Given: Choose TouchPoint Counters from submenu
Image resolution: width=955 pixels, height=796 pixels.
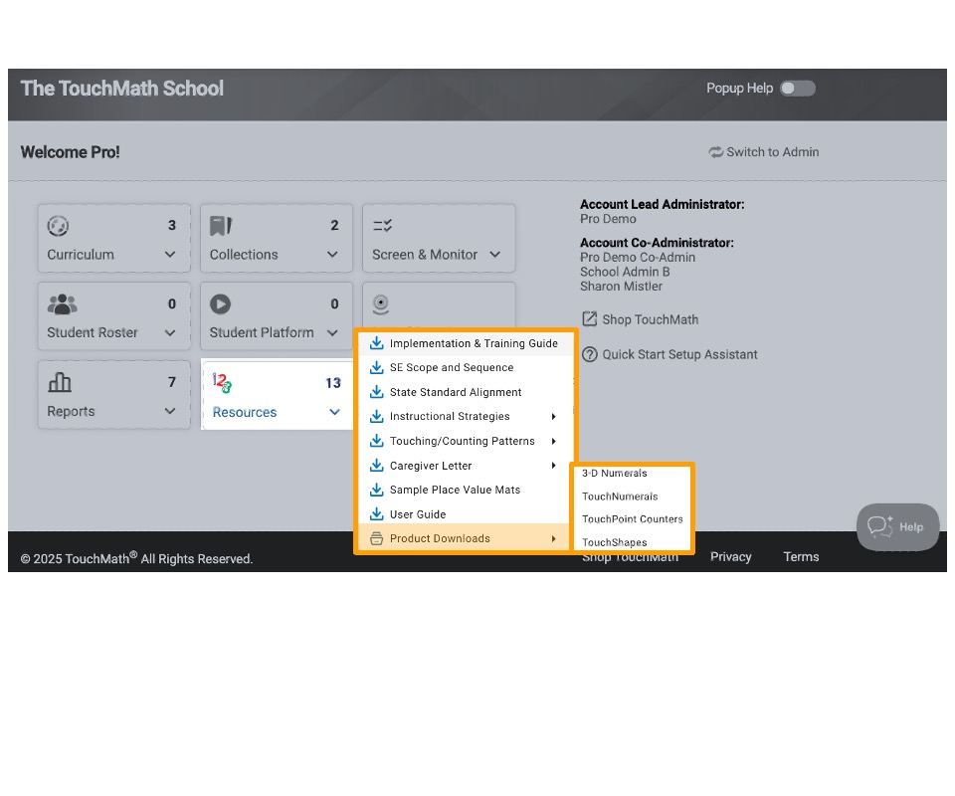Looking at the screenshot, I should [633, 519].
